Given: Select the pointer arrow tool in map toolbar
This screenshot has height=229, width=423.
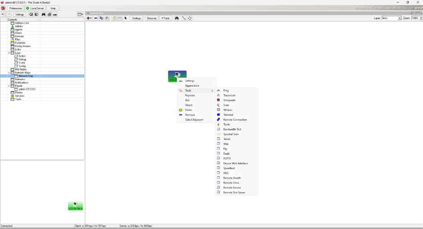Looking at the screenshot, I should point(125,18).
